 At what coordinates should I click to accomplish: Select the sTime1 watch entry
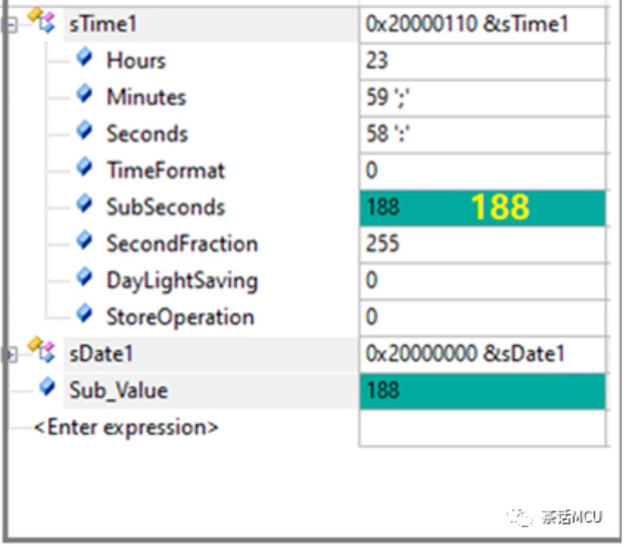point(103,24)
